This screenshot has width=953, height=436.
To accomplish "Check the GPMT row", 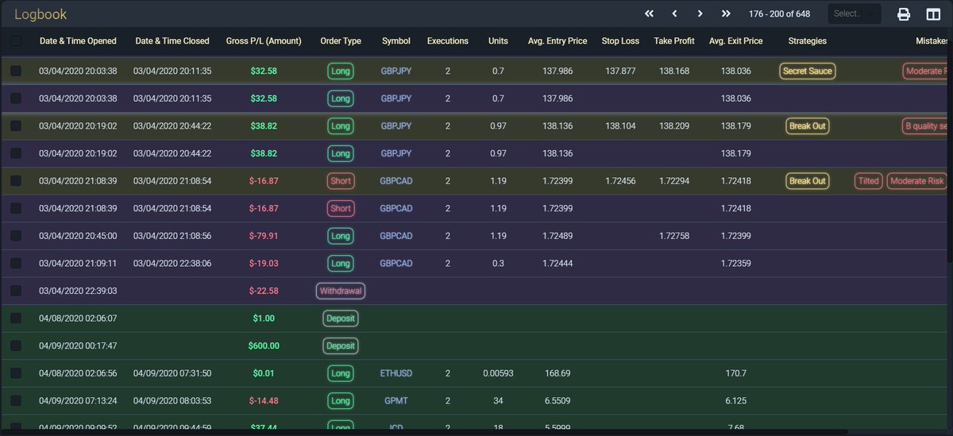I will click(17, 401).
